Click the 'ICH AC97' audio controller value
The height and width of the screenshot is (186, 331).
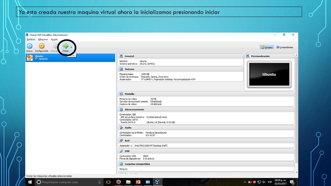(x=150, y=135)
